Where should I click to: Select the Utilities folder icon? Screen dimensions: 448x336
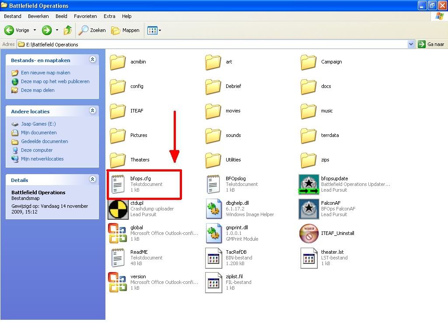tap(213, 160)
